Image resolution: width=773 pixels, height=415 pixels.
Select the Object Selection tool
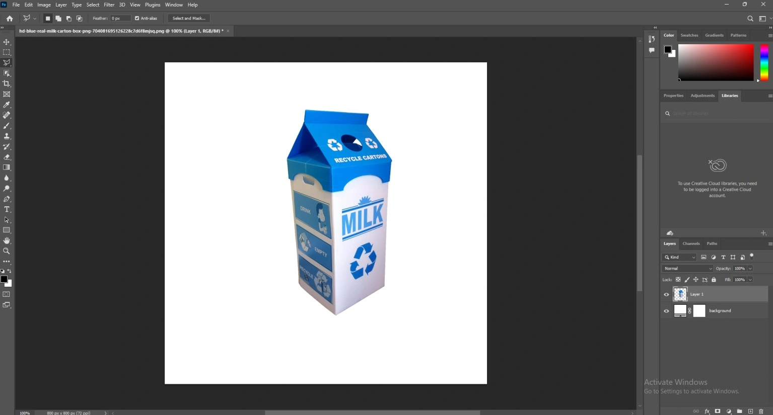(7, 73)
